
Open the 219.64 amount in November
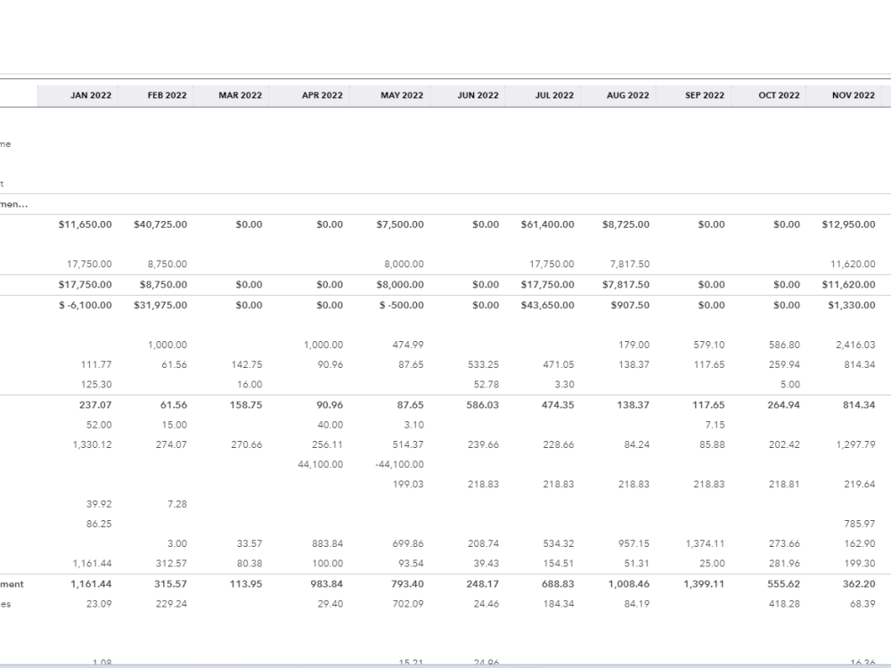tap(859, 485)
